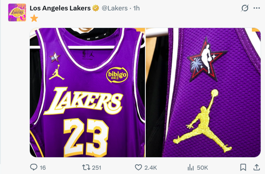Image resolution: width=265 pixels, height=174 pixels.
Task: Open the Repost arrows menu
Action: [86, 167]
